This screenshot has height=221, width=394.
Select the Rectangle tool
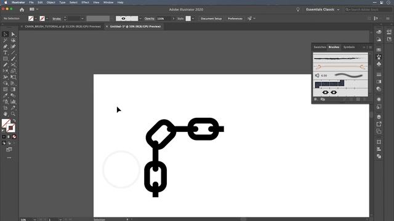[x=6, y=59]
